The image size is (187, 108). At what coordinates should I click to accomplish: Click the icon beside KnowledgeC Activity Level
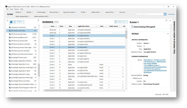point(10,58)
